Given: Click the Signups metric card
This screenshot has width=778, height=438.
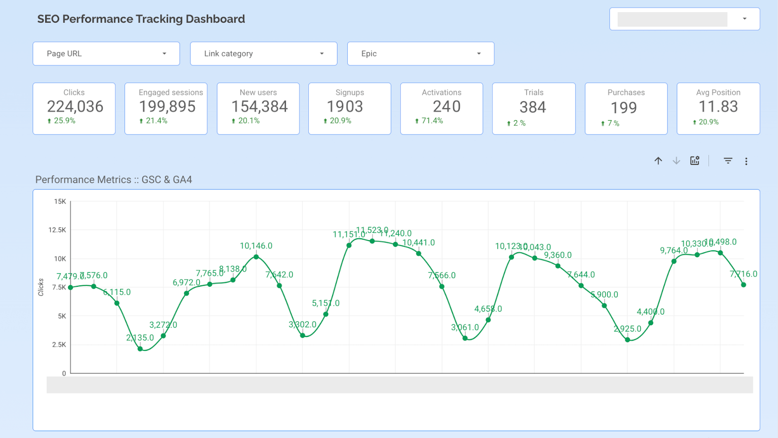Looking at the screenshot, I should point(350,108).
